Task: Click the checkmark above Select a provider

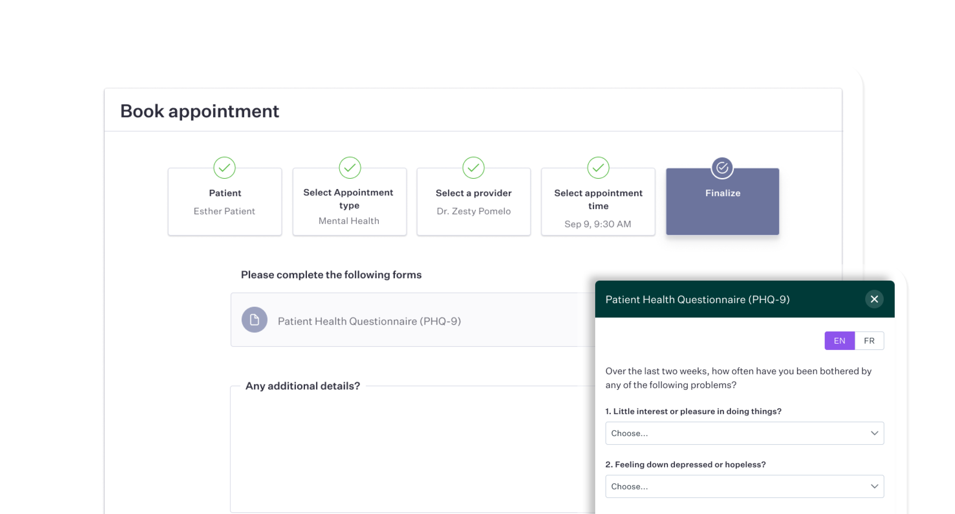Action: click(x=473, y=168)
